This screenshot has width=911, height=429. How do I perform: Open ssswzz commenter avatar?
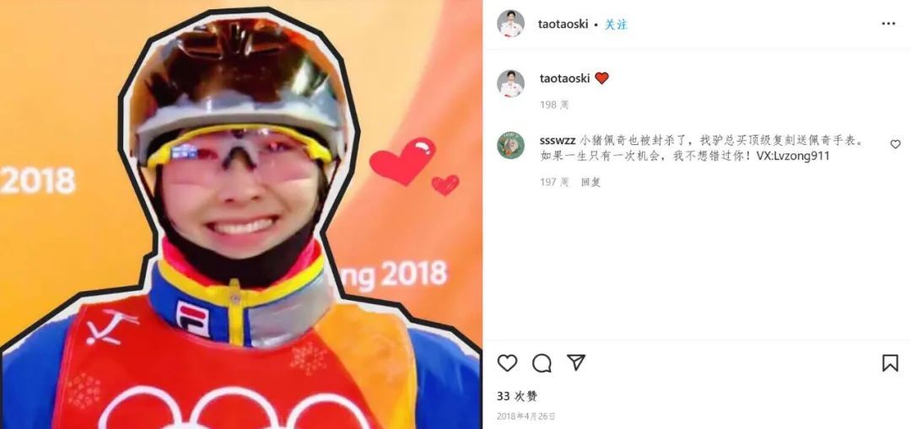[510, 145]
